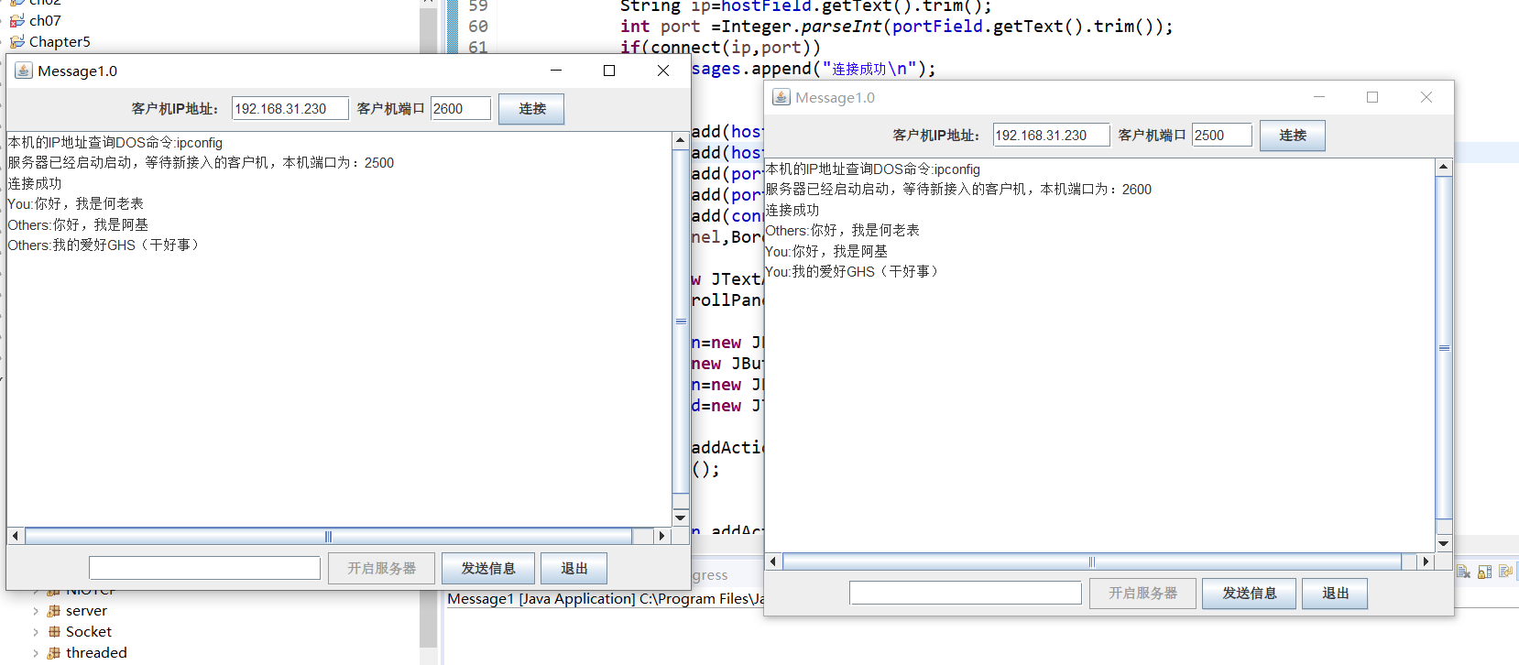
Task: Expand the Socket package node
Action: click(36, 632)
